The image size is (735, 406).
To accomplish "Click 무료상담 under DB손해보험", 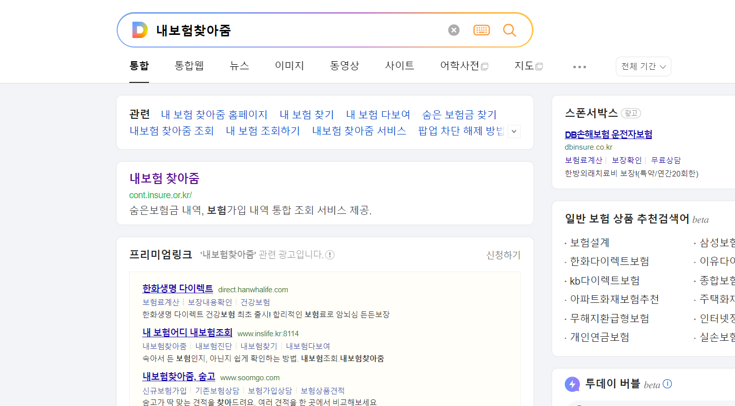I will coord(666,160).
